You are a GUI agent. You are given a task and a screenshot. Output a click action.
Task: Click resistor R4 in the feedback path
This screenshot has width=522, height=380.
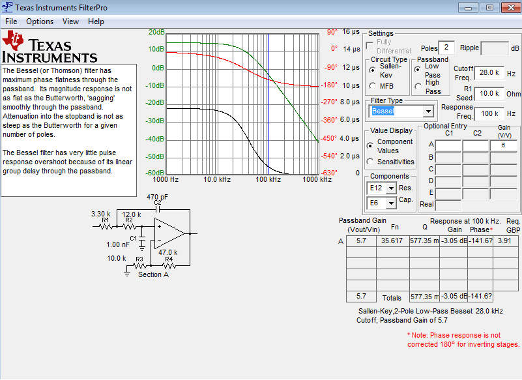click(169, 265)
